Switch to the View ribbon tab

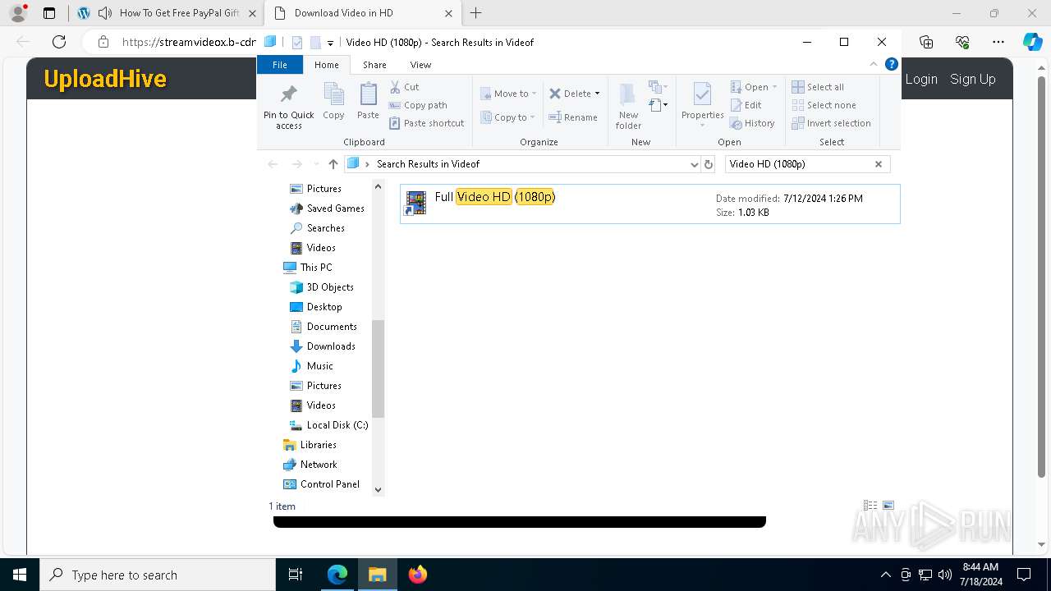[x=420, y=65]
